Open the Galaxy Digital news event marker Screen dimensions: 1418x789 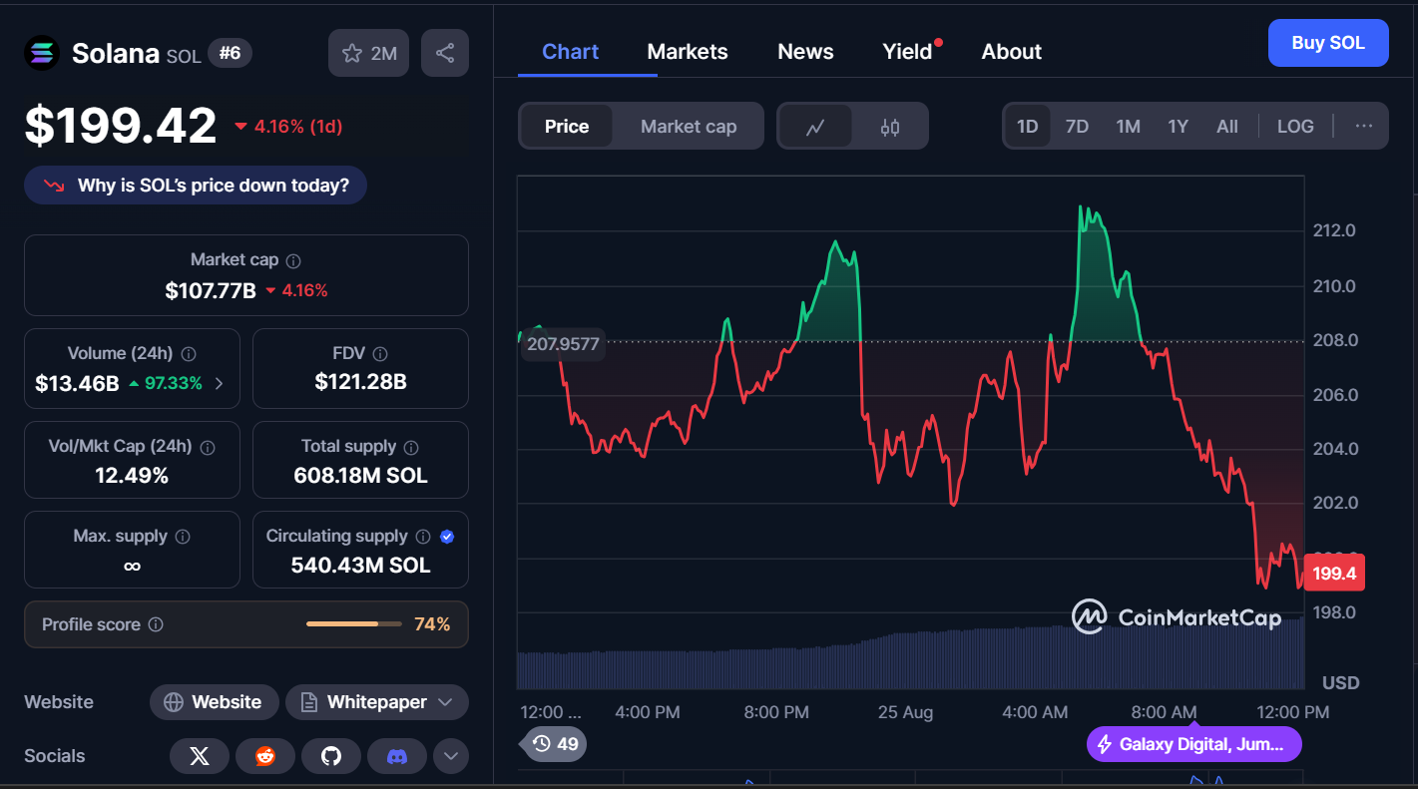pos(1194,744)
